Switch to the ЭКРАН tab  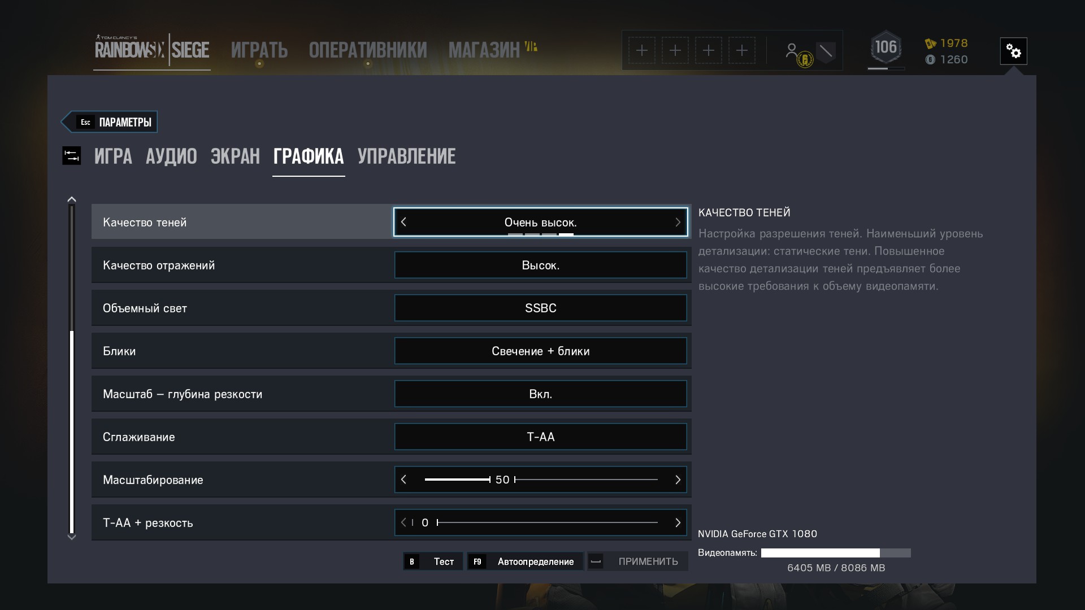point(235,156)
